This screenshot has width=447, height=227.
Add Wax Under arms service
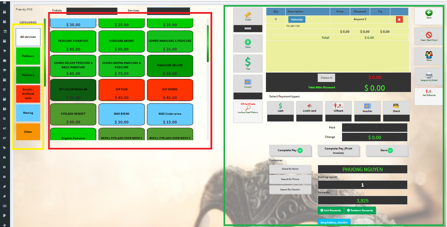click(170, 114)
